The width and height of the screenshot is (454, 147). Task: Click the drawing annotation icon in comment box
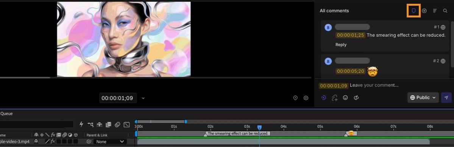click(x=356, y=98)
